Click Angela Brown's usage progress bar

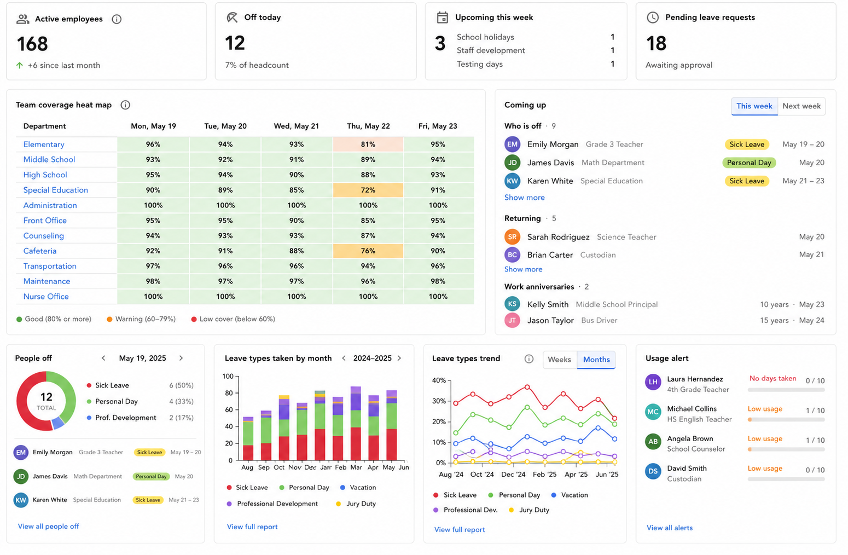coord(786,449)
